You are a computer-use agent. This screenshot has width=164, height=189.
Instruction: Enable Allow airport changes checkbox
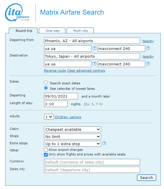pos(46,150)
